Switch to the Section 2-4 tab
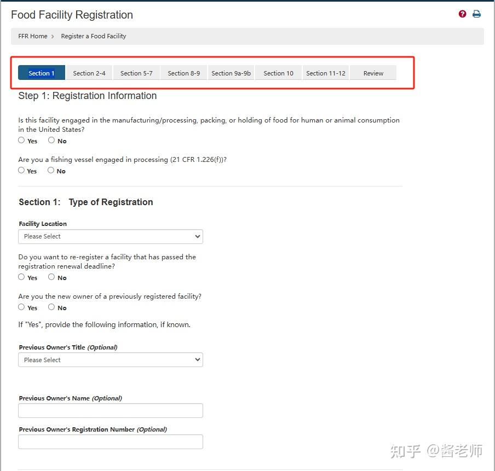Image resolution: width=495 pixels, height=471 pixels. click(89, 73)
